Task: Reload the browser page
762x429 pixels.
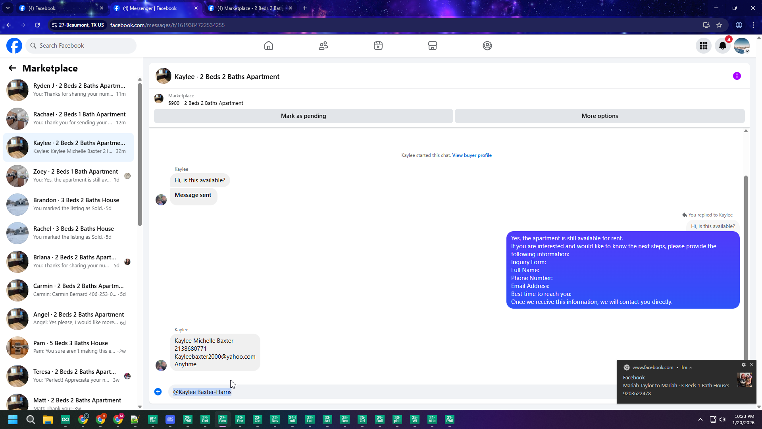Action: [x=37, y=25]
